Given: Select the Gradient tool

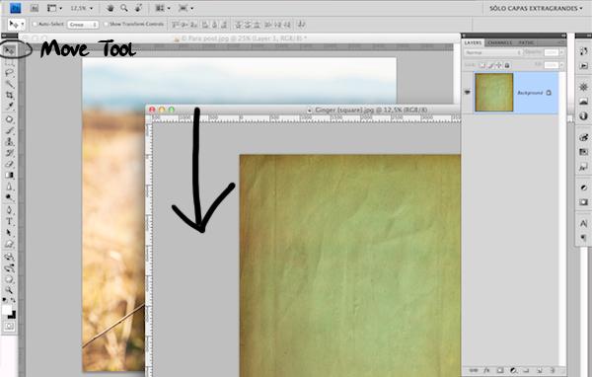Looking at the screenshot, I should (x=10, y=175).
